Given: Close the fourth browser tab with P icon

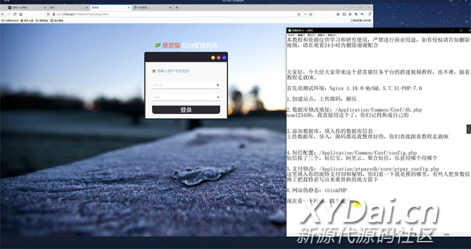Looking at the screenshot, I should [171, 7].
